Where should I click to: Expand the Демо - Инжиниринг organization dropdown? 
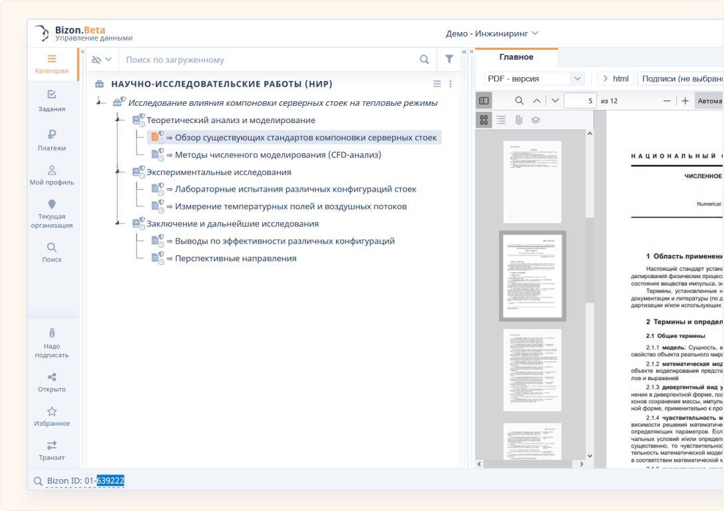pos(492,33)
